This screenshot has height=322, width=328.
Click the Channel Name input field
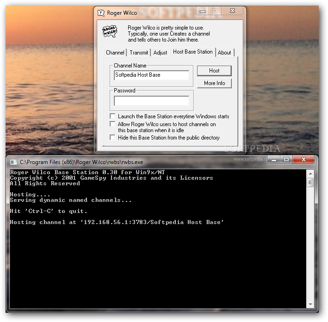coord(151,75)
